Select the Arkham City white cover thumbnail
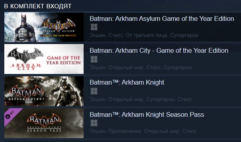Screen dimensions: 241x142 pyautogui.click(x=44, y=59)
